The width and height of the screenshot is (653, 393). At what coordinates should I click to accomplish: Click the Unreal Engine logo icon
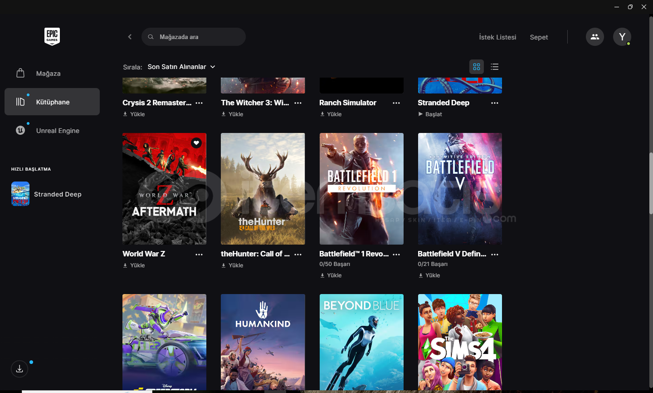coord(20,130)
